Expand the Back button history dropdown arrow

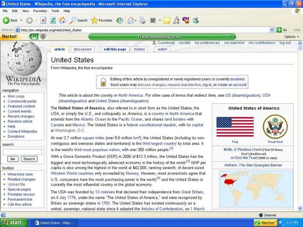coord(21,20)
